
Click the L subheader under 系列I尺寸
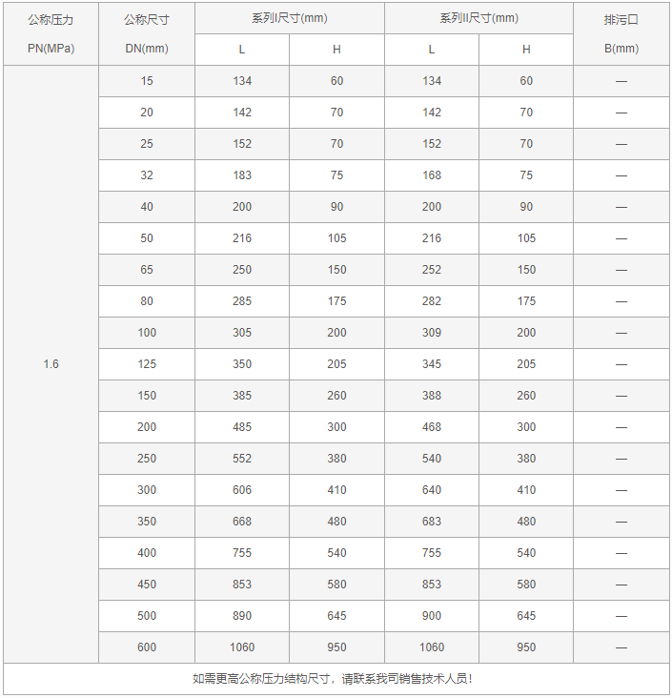[x=242, y=50]
